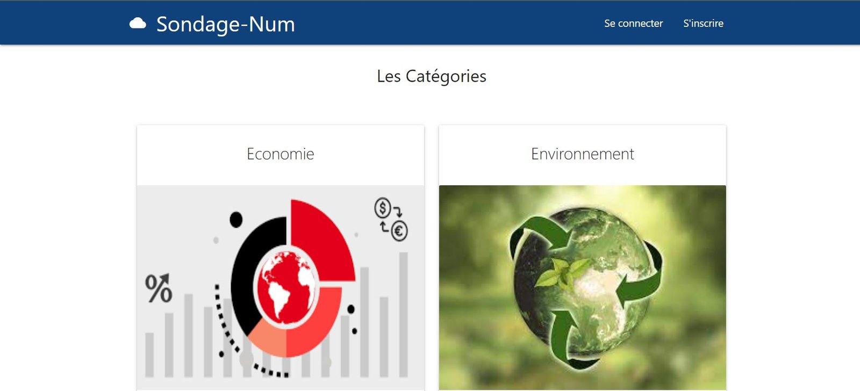Click the dollar-euro exchange icon
The width and height of the screenshot is (860, 391).
391,219
